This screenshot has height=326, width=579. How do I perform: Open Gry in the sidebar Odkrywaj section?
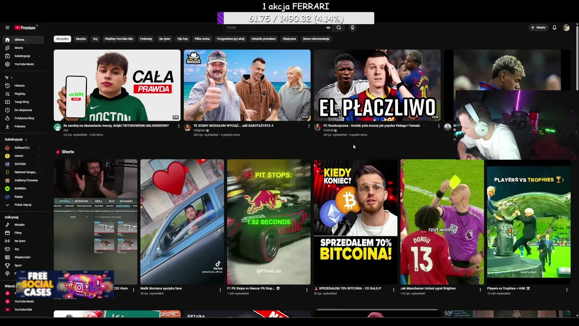coord(24,249)
